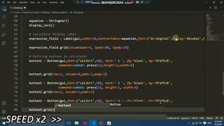The height and width of the screenshot is (126, 224).
Task: Open the Bandicam bar menu icon
Action: pyautogui.click(x=78, y=2)
